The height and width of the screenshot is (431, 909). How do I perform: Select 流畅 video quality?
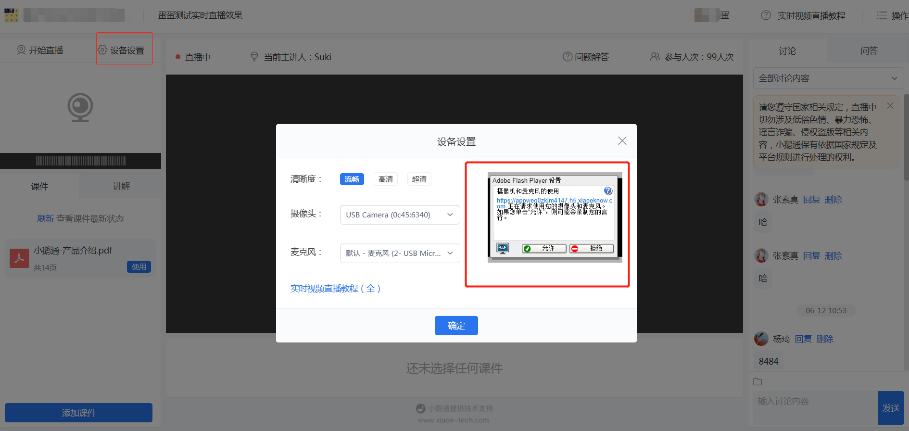352,179
